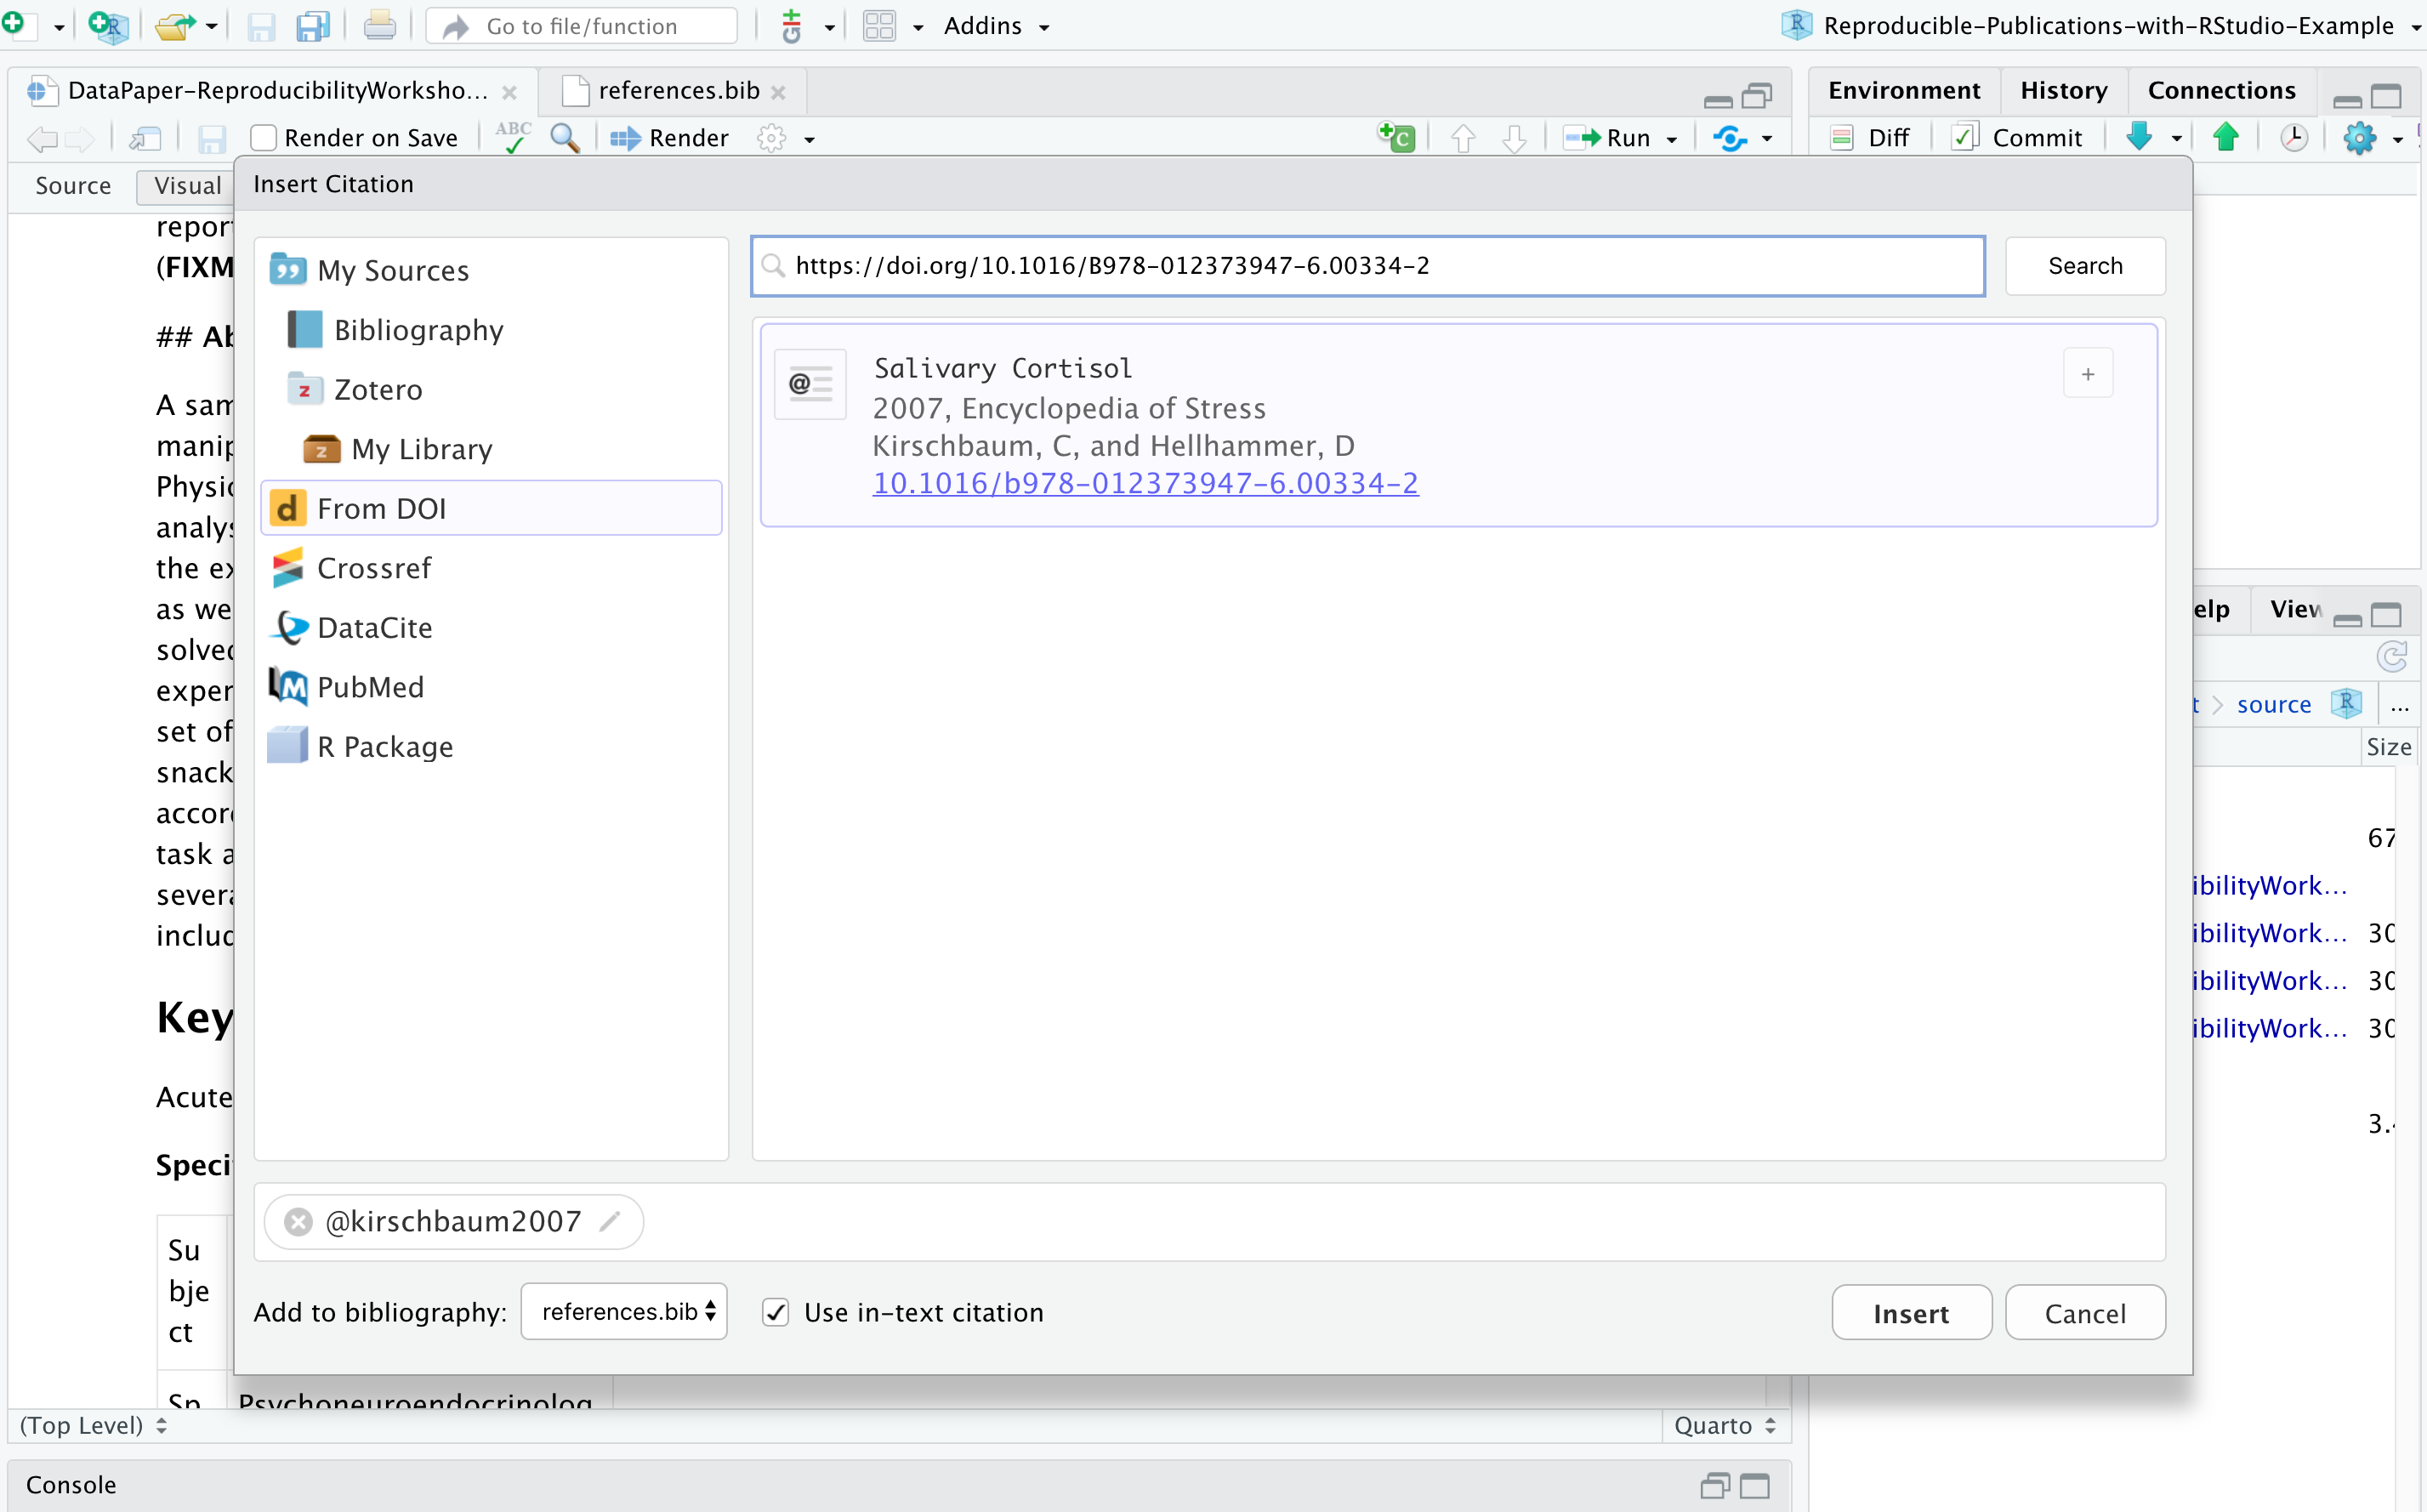The width and height of the screenshot is (2427, 1512).
Task: Click the Search button
Action: (x=2085, y=265)
